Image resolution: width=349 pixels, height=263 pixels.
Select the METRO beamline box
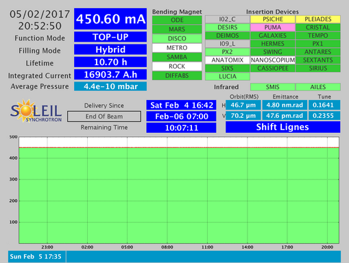[x=177, y=48]
